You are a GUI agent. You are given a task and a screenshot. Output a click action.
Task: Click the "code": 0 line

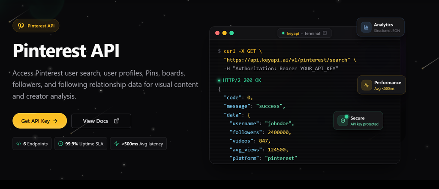click(238, 98)
